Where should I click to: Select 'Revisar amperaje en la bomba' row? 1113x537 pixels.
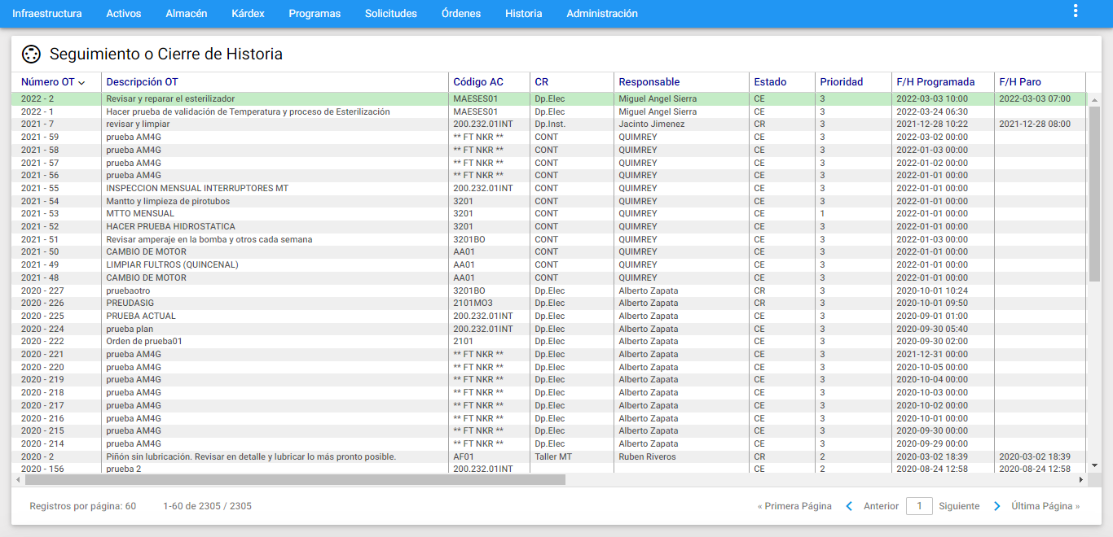click(x=550, y=239)
